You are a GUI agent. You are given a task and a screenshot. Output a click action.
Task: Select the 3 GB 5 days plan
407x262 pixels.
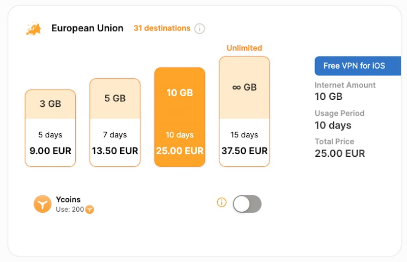pos(50,128)
